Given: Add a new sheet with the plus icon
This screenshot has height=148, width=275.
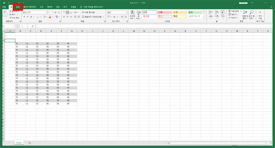Looking at the screenshot, I should 29,143.
